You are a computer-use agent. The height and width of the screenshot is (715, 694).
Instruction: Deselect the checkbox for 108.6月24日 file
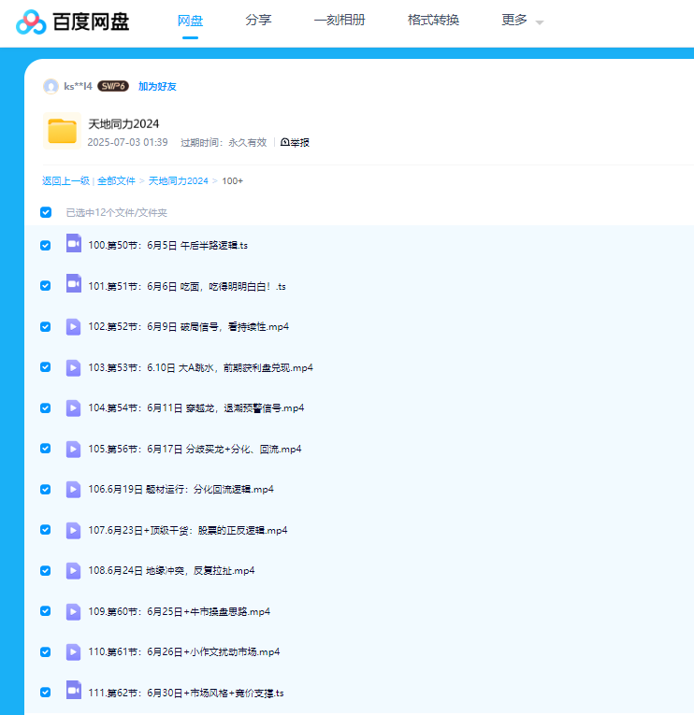(46, 570)
